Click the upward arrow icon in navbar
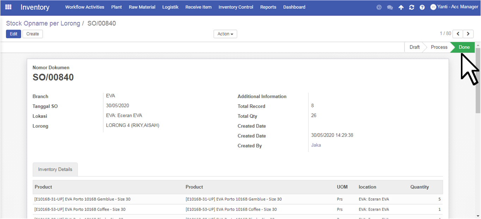481x219 pixels. [401, 7]
